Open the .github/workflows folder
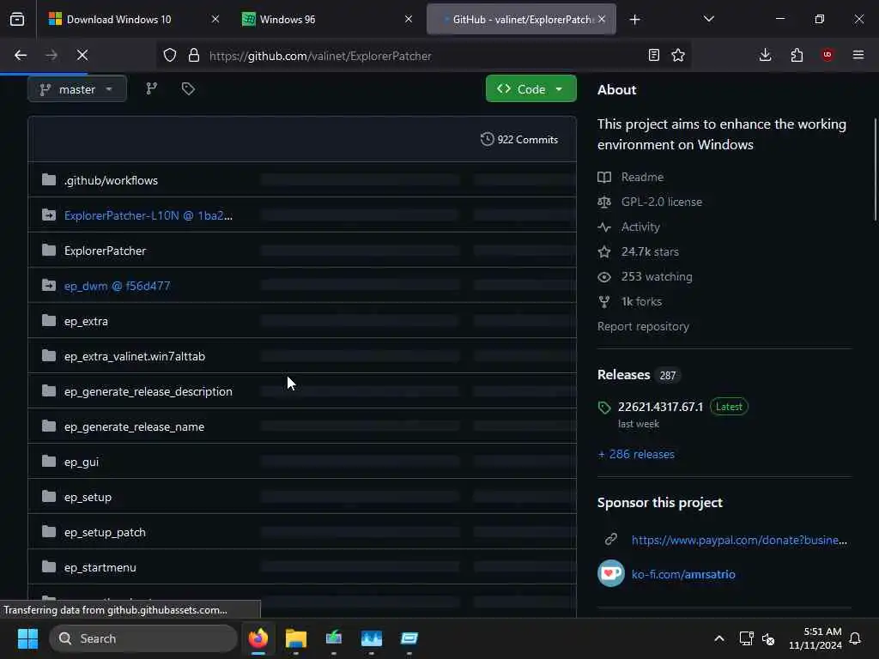879x659 pixels. point(111,180)
